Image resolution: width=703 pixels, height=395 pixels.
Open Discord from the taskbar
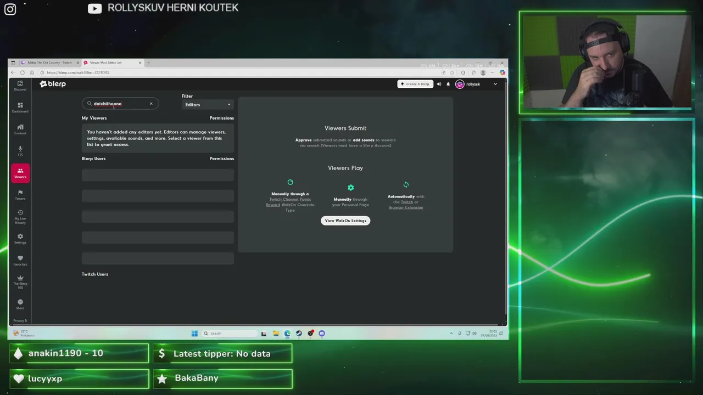322,334
